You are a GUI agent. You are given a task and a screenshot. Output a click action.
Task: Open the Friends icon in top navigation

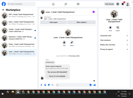pyautogui.click(x=66, y=4)
